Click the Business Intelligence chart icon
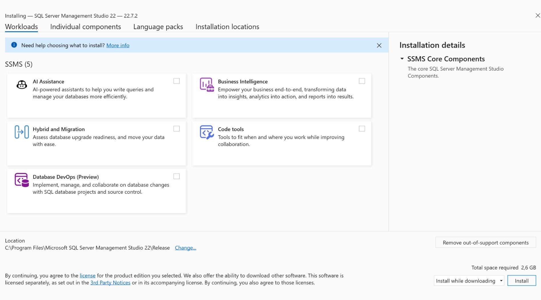The image size is (541, 300). click(207, 85)
